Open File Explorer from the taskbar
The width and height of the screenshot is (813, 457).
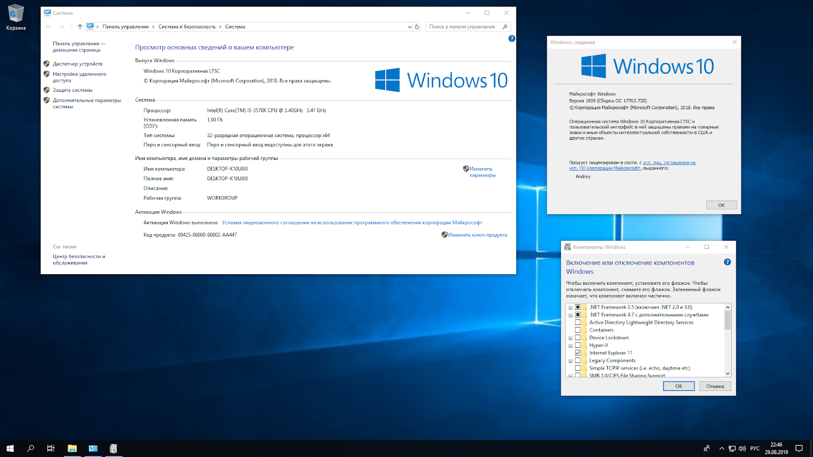[72, 448]
